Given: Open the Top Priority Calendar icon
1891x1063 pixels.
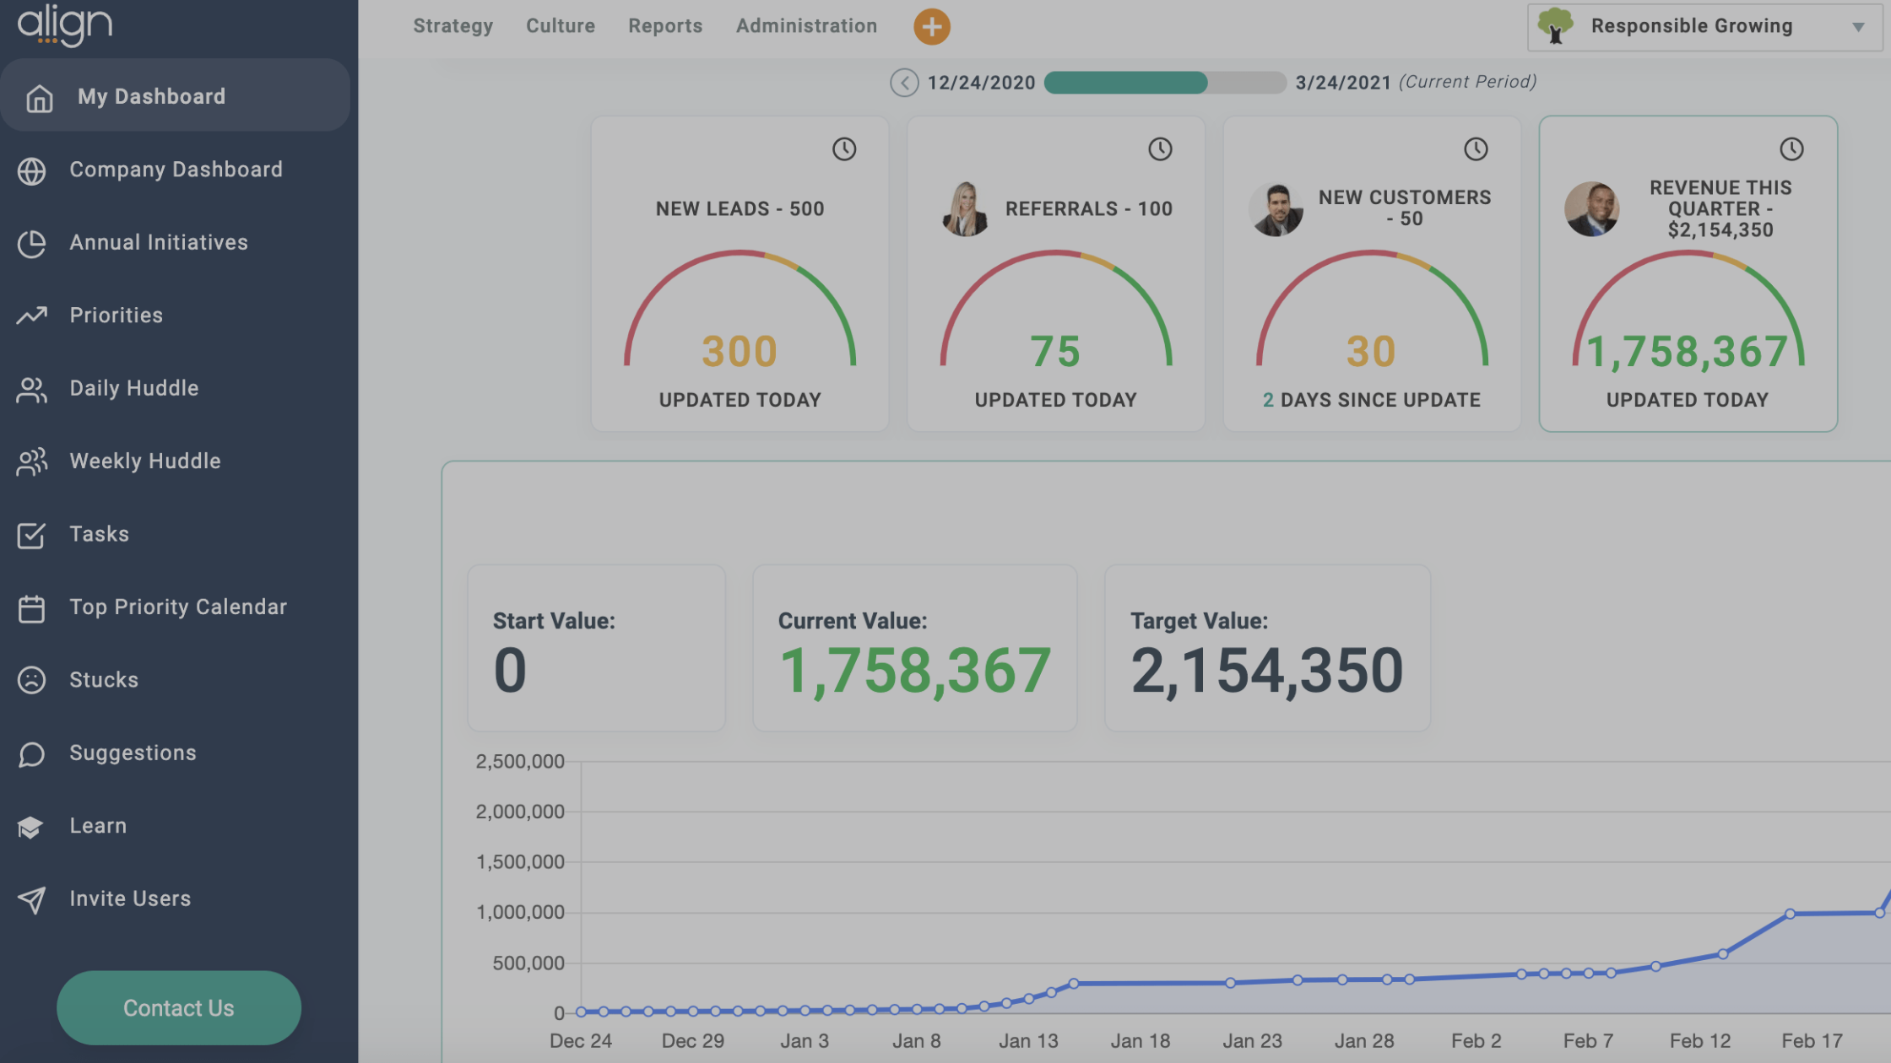Looking at the screenshot, I should pos(32,607).
